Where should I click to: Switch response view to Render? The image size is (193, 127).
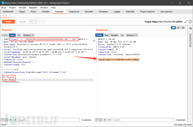tap(114, 35)
